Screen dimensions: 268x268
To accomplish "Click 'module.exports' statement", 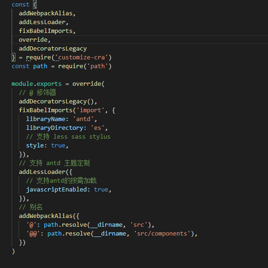I will [36, 84].
